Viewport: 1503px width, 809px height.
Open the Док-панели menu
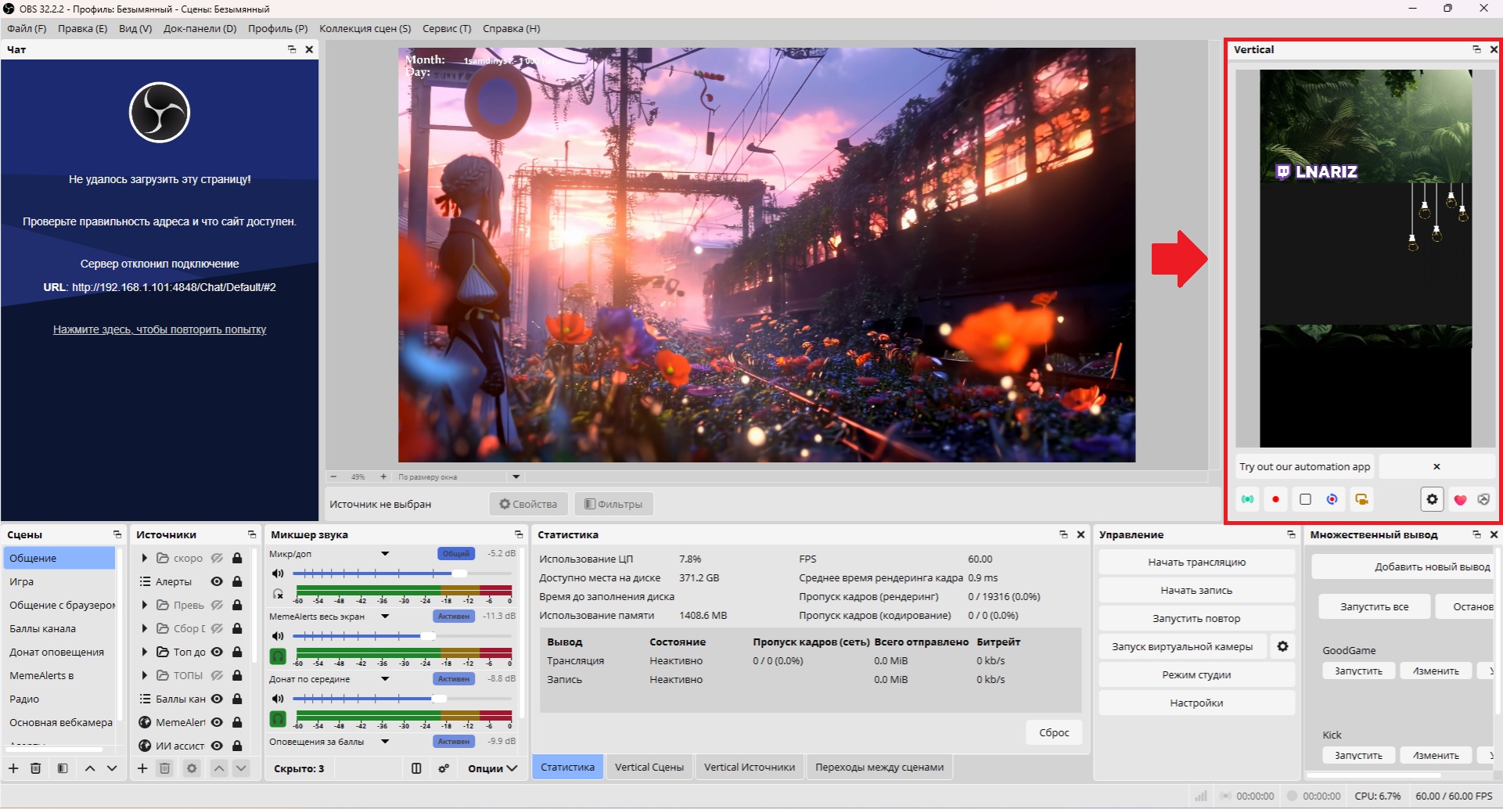200,29
